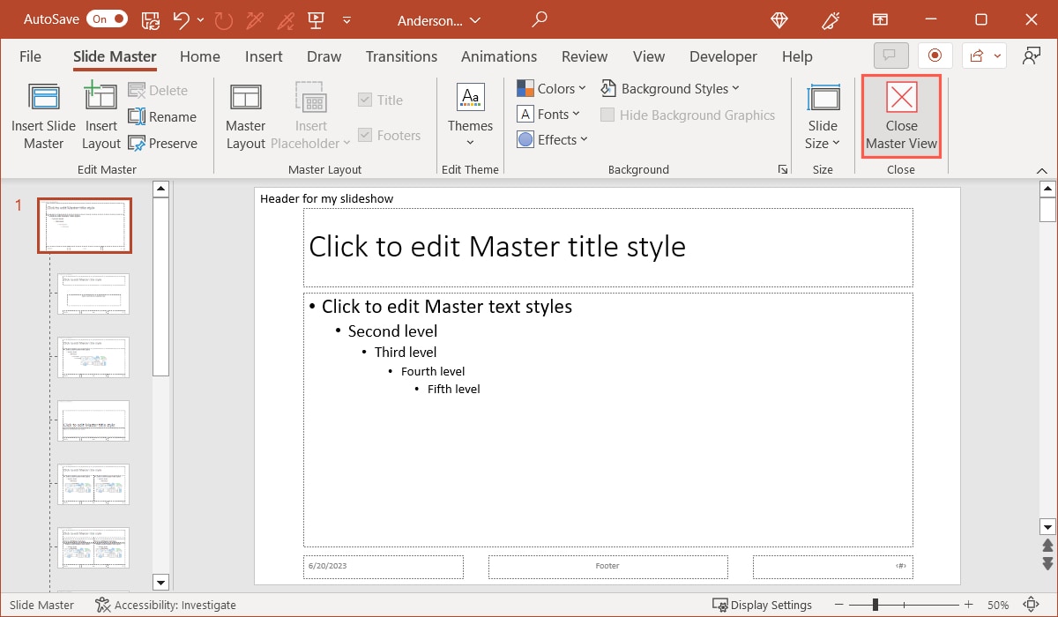Image resolution: width=1058 pixels, height=617 pixels.
Task: Open the Themes gallery
Action: tap(469, 115)
